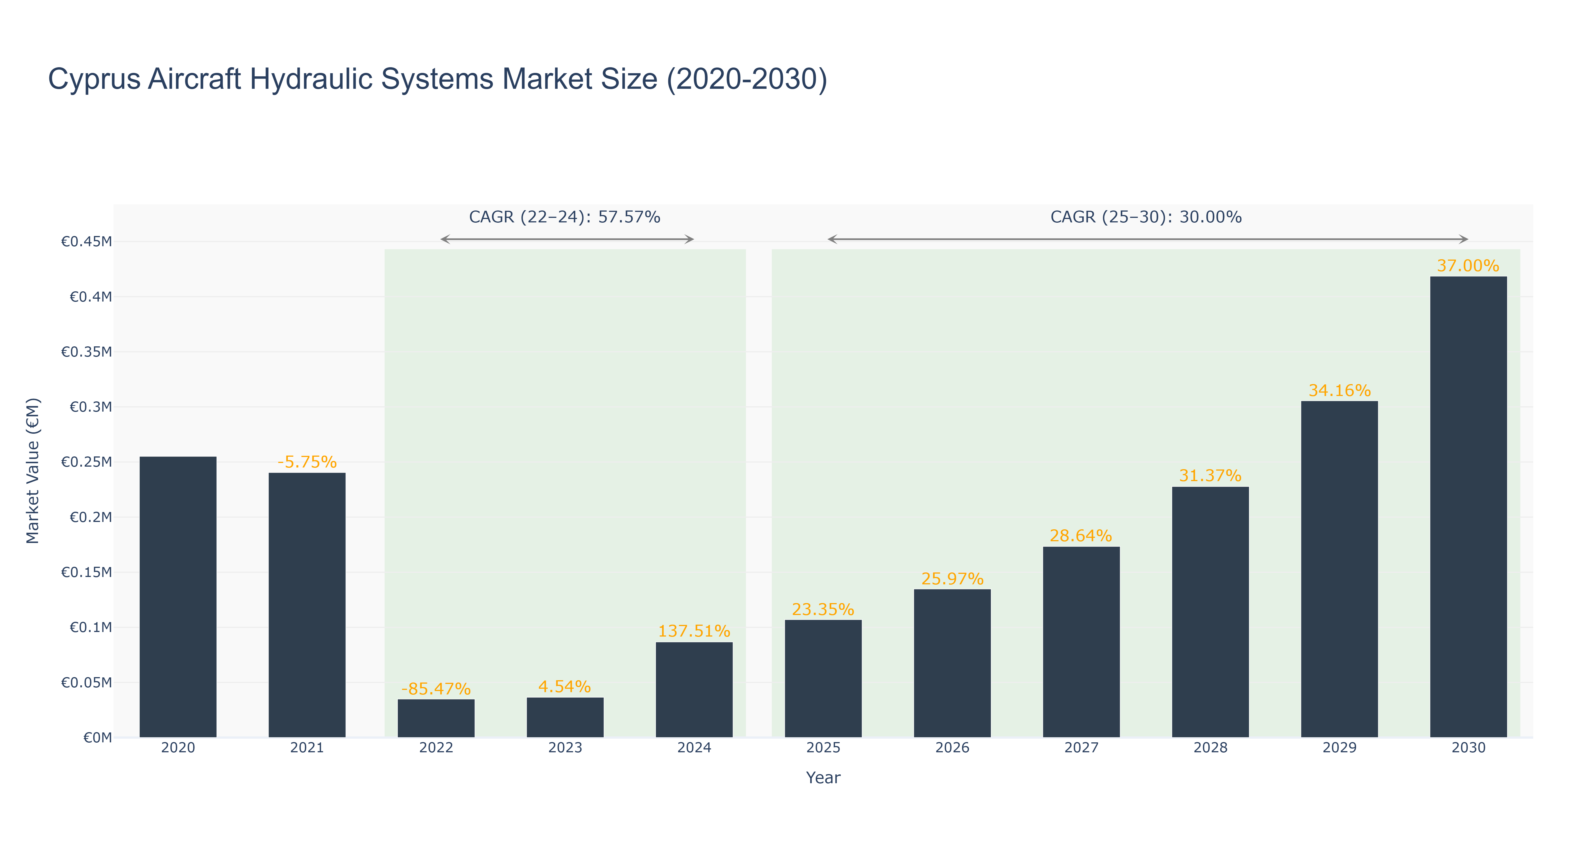
Task: Click the 28.64% growth label
Action: pos(1081,535)
